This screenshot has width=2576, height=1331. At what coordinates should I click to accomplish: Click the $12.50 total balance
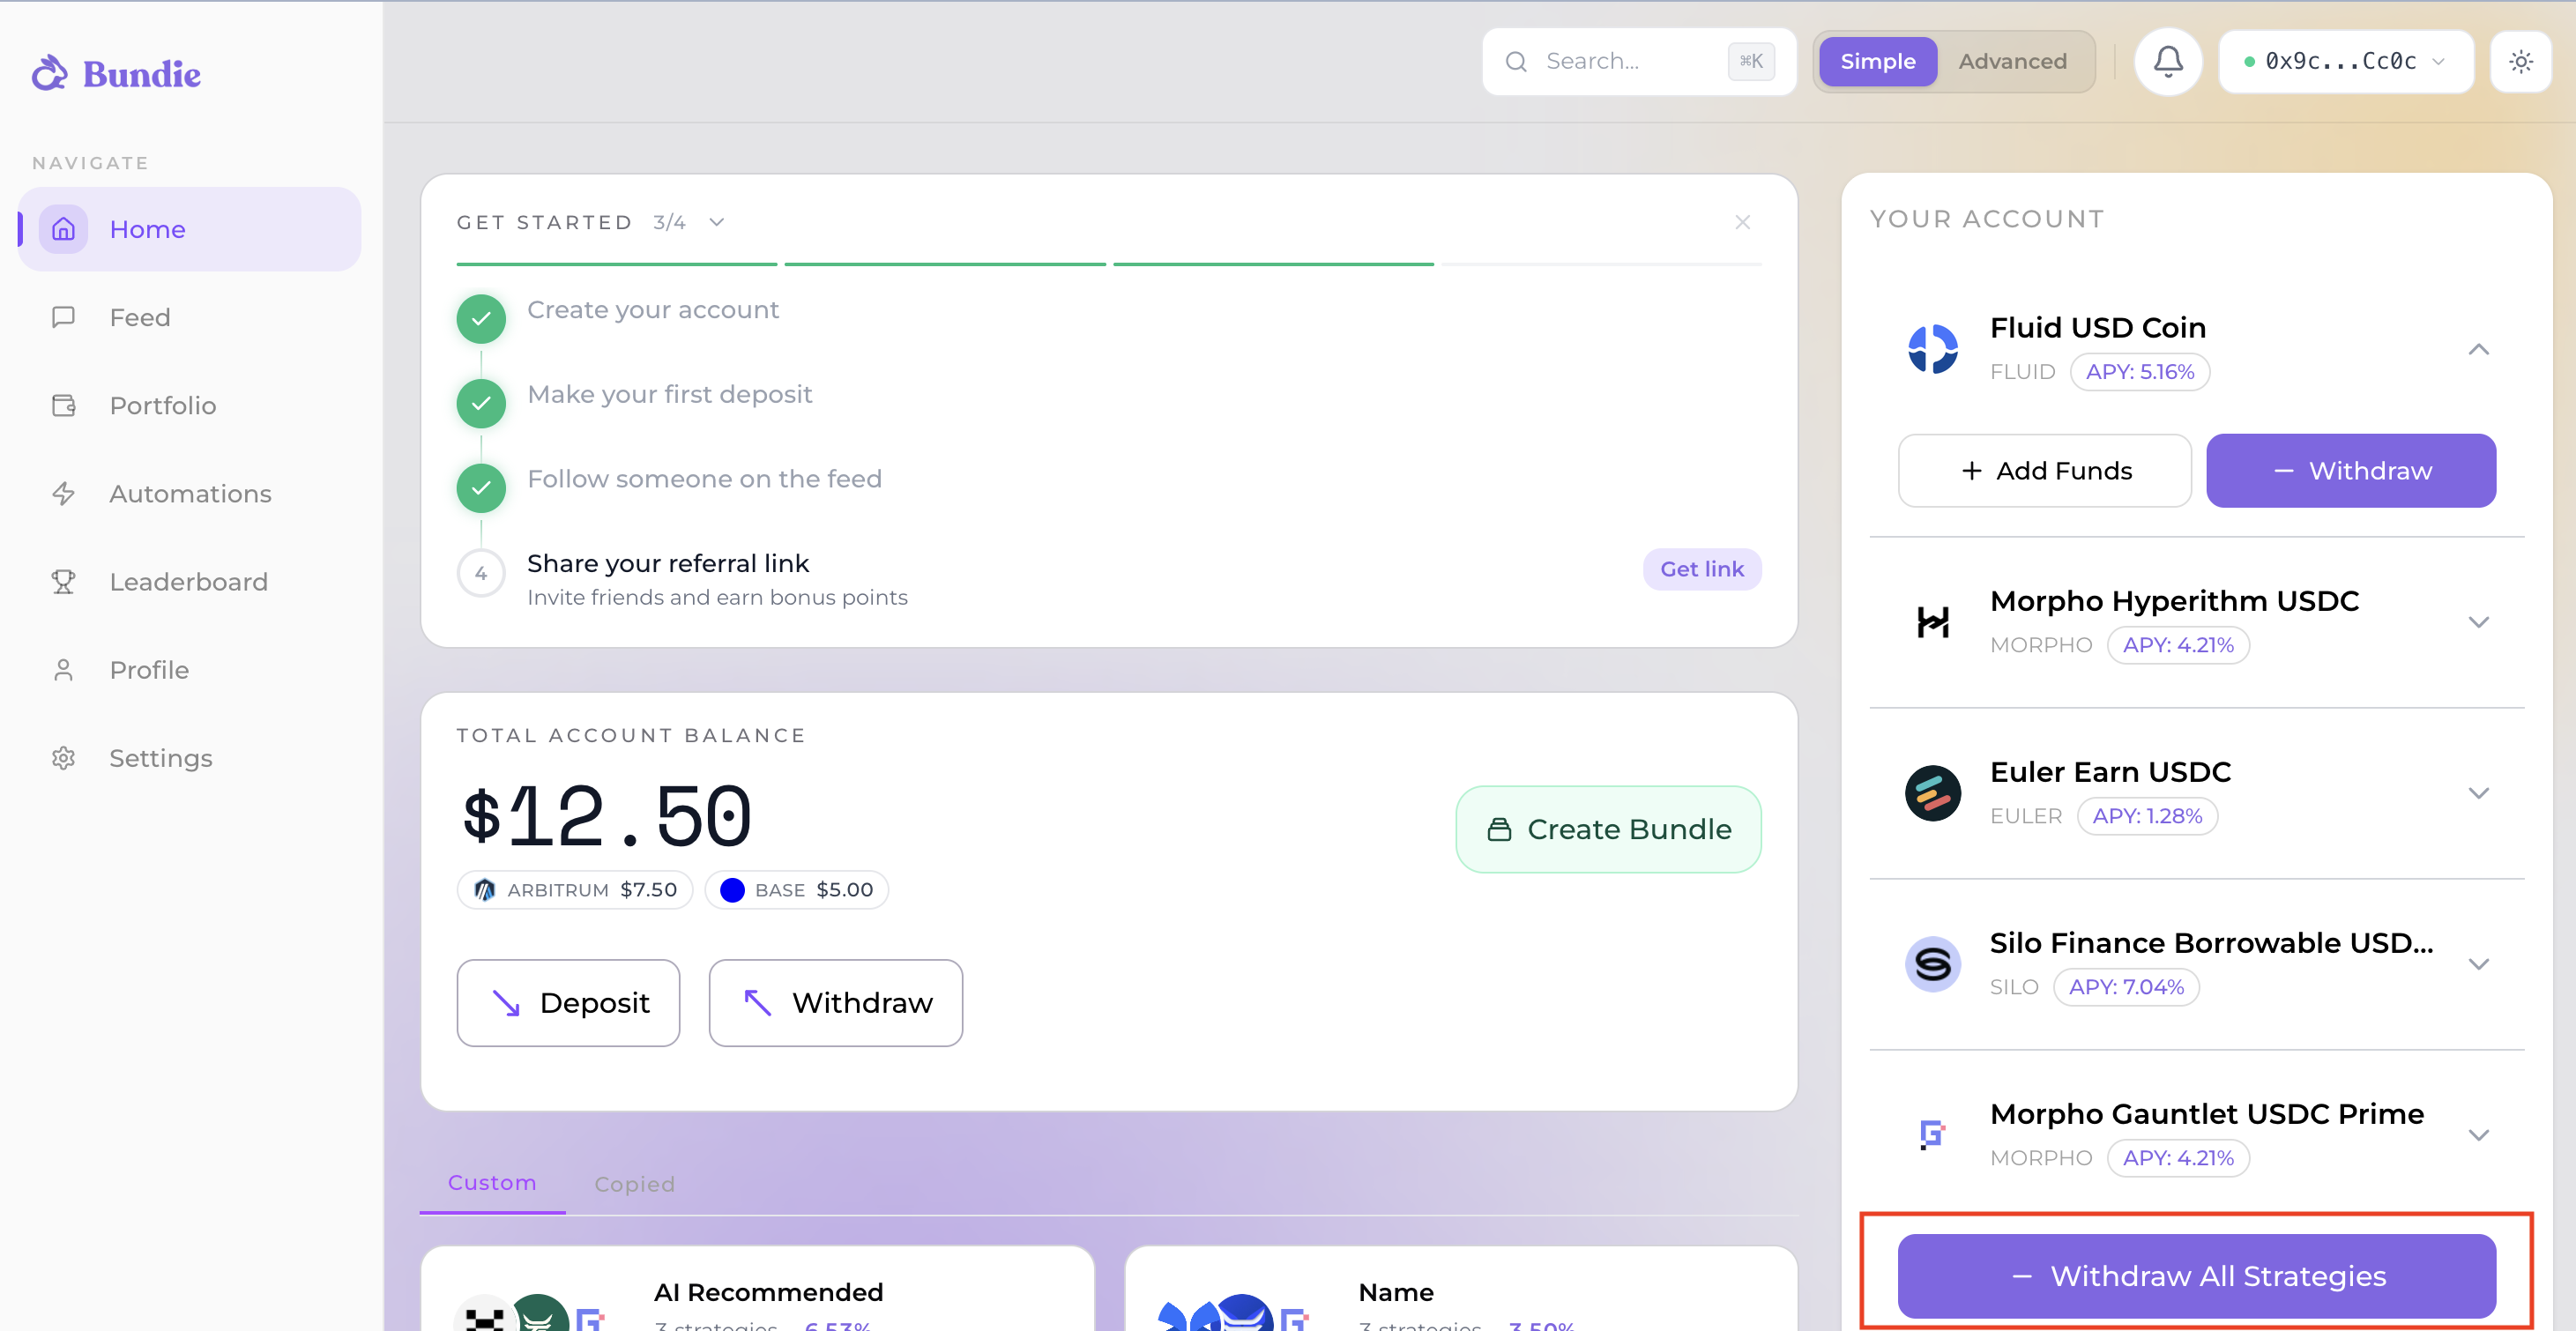pyautogui.click(x=606, y=816)
